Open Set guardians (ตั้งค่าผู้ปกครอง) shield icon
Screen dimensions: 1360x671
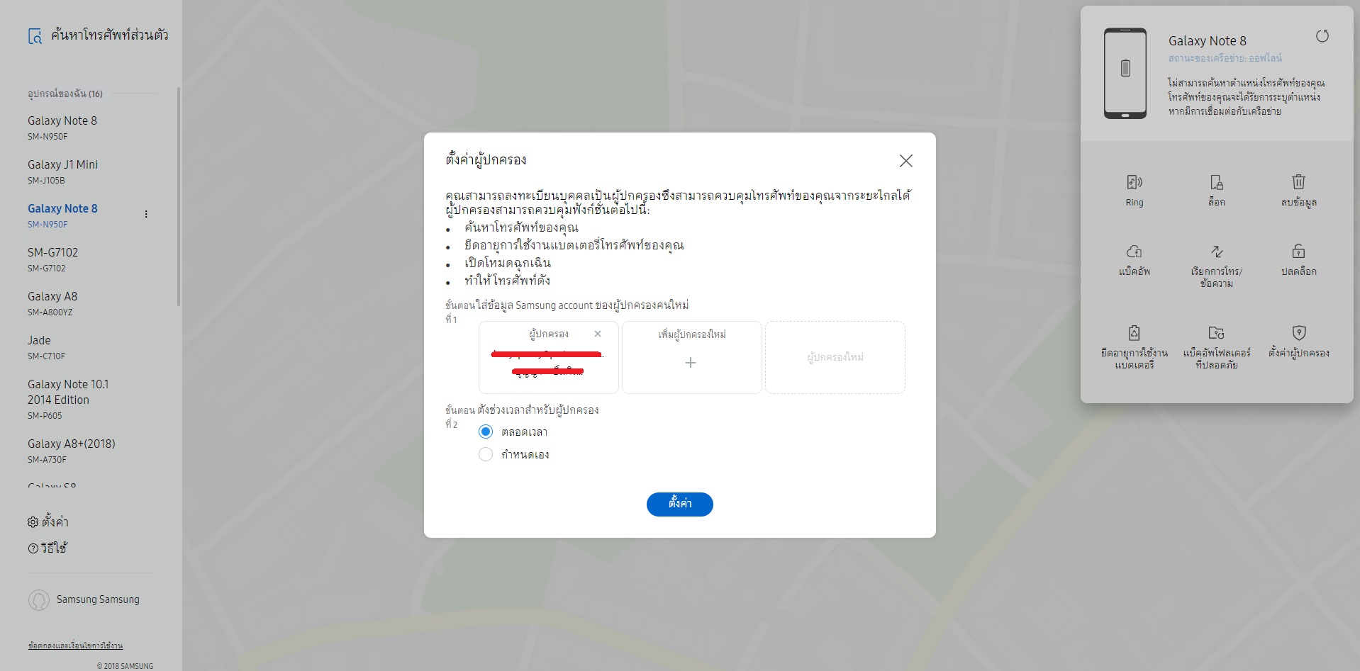pyautogui.click(x=1298, y=333)
